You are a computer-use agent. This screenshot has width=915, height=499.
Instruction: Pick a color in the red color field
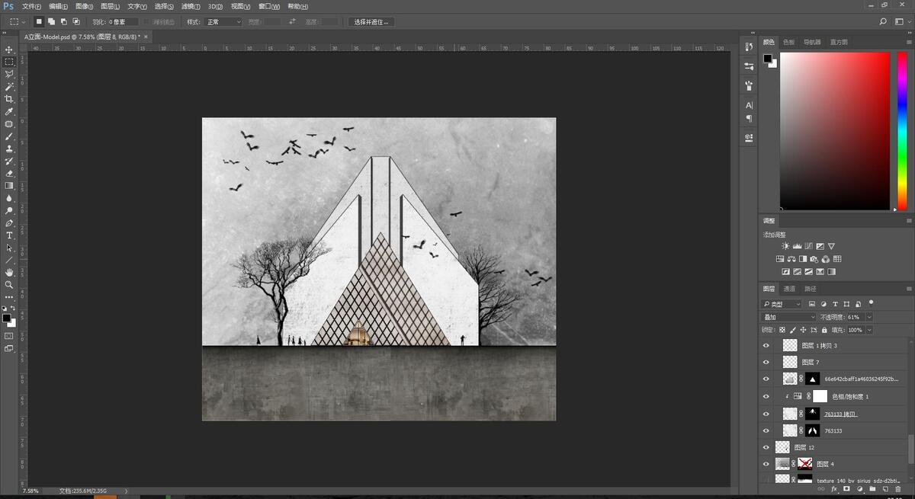point(834,131)
